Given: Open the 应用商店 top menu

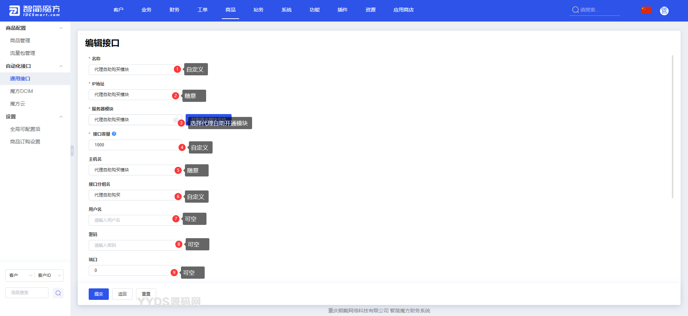Looking at the screenshot, I should (x=404, y=10).
